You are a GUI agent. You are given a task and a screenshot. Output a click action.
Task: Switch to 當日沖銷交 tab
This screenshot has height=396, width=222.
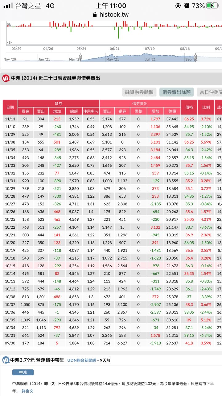(209, 92)
